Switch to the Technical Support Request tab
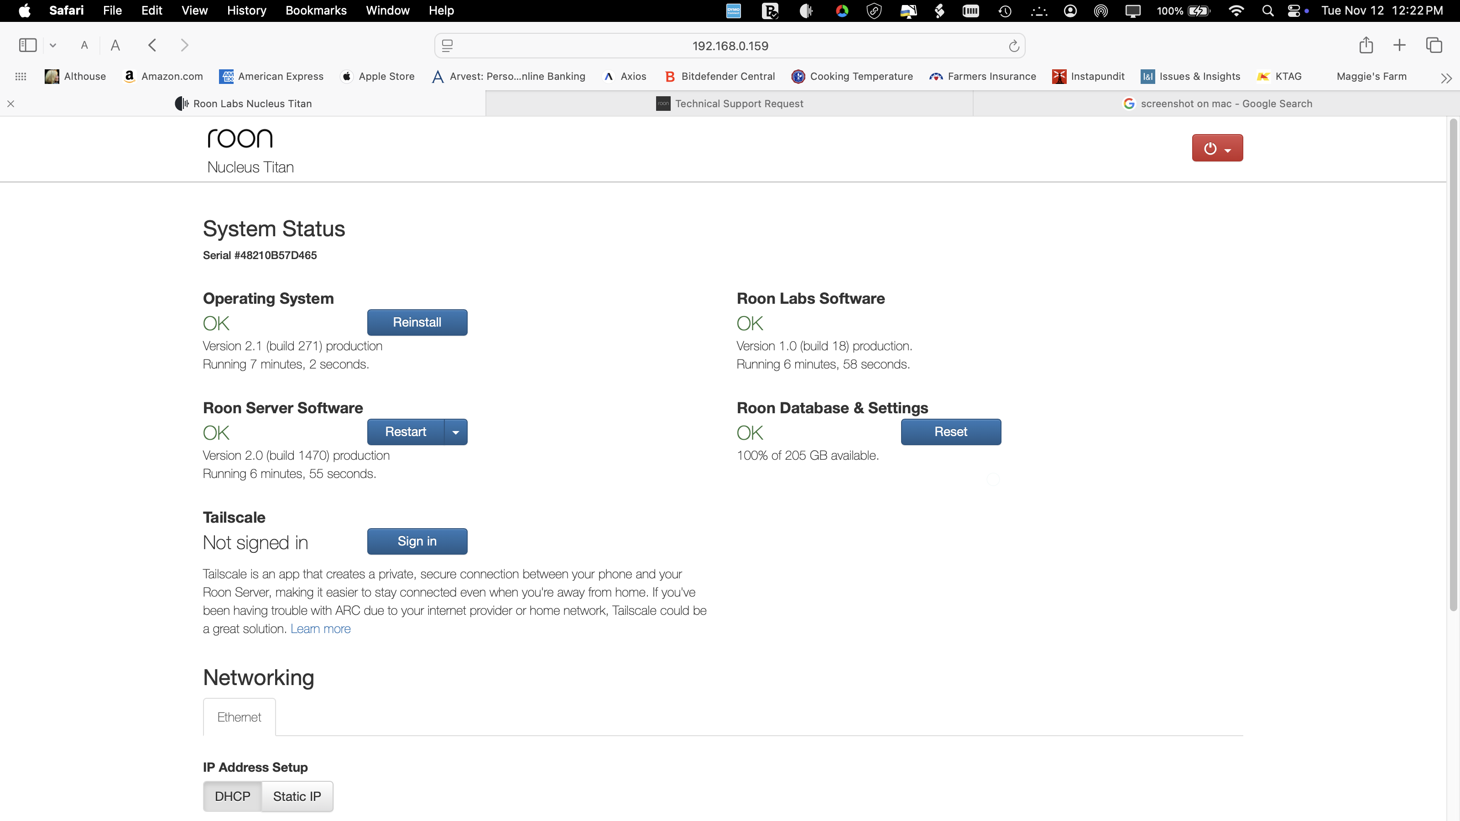The height and width of the screenshot is (821, 1460). click(730, 104)
